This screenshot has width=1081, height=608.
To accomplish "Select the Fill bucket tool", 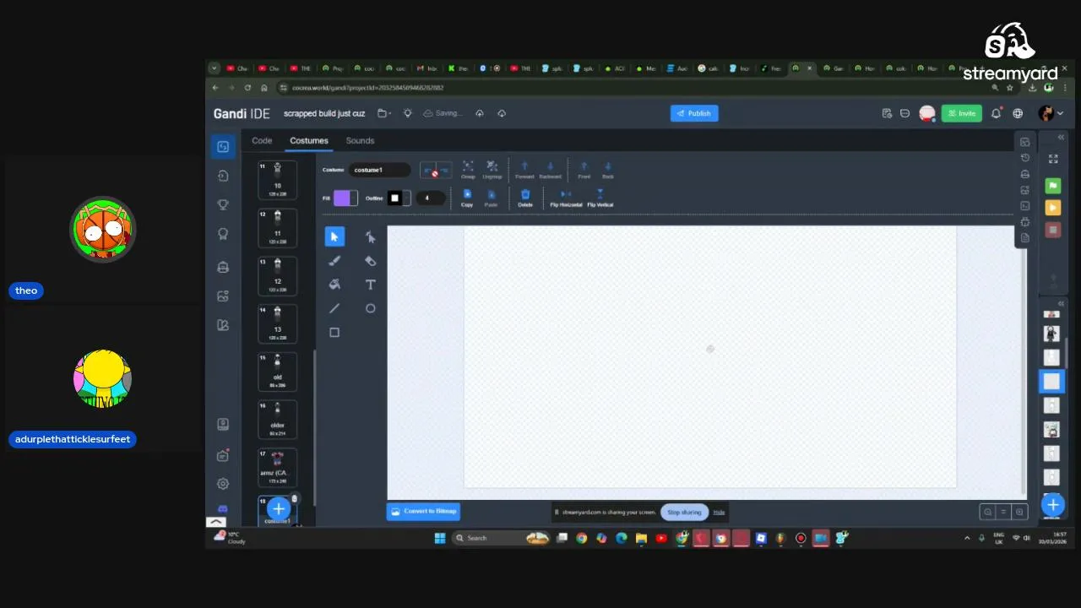I will [334, 285].
